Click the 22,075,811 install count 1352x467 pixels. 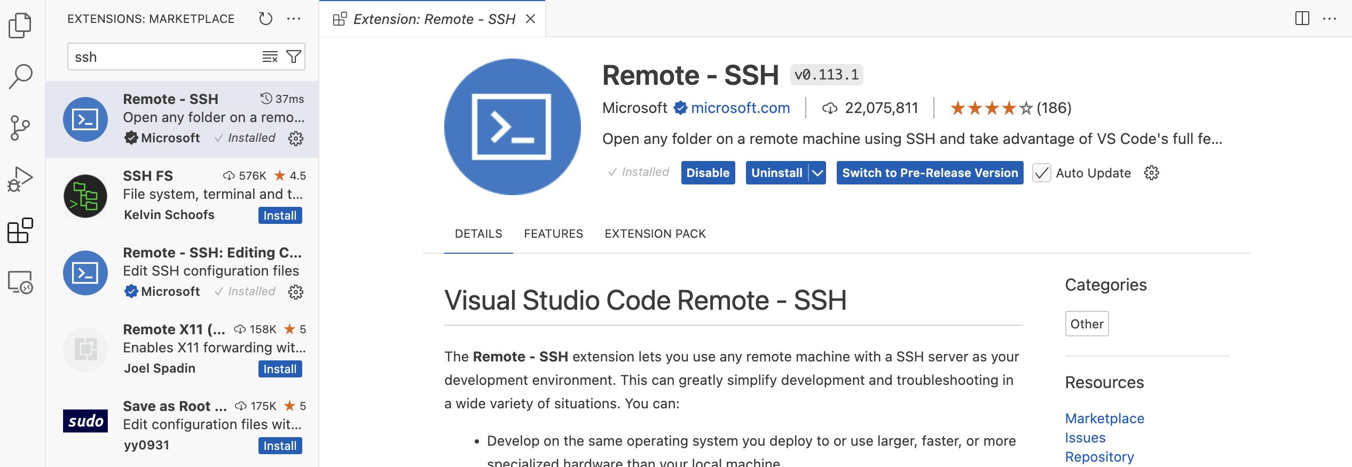pos(870,108)
